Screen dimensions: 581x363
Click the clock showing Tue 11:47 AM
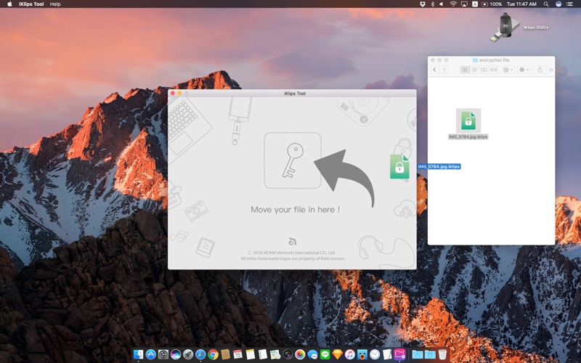(521, 4)
